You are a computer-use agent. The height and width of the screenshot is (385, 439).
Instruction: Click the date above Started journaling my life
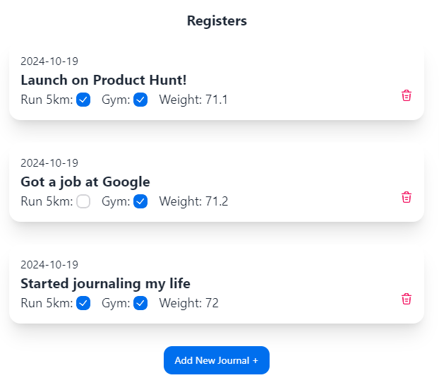click(x=49, y=265)
